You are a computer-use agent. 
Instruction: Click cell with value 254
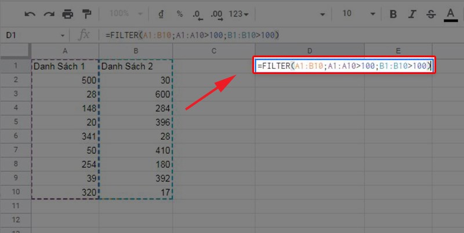click(x=65, y=164)
